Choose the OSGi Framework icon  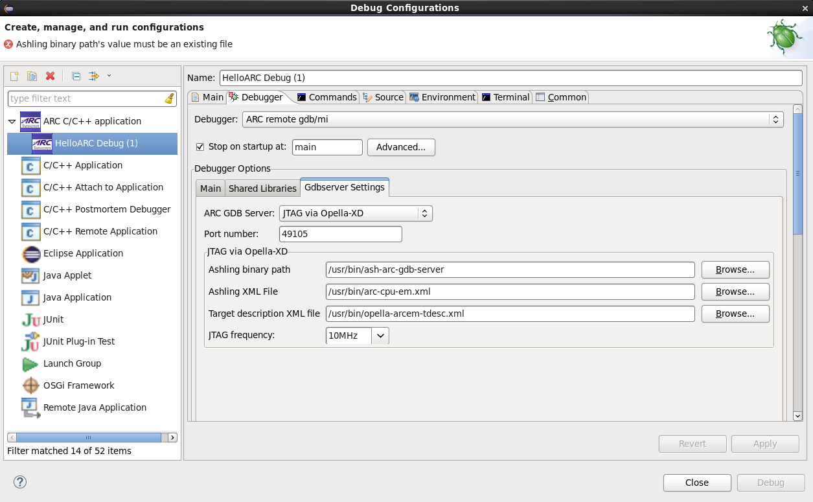click(30, 385)
